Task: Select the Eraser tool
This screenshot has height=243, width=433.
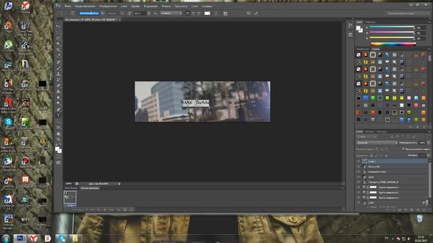Action: [58, 86]
